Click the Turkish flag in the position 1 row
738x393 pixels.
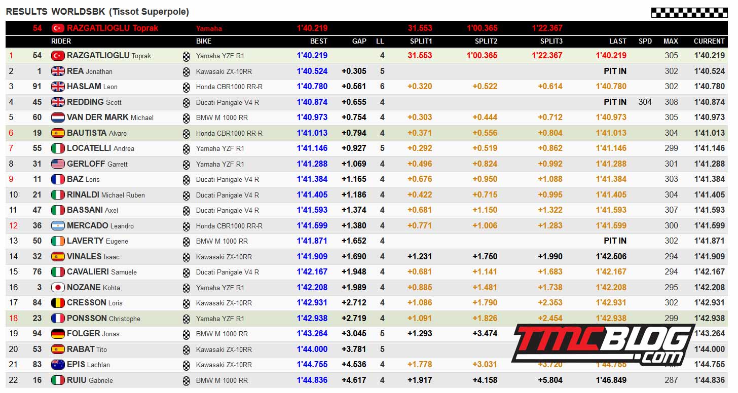point(58,56)
